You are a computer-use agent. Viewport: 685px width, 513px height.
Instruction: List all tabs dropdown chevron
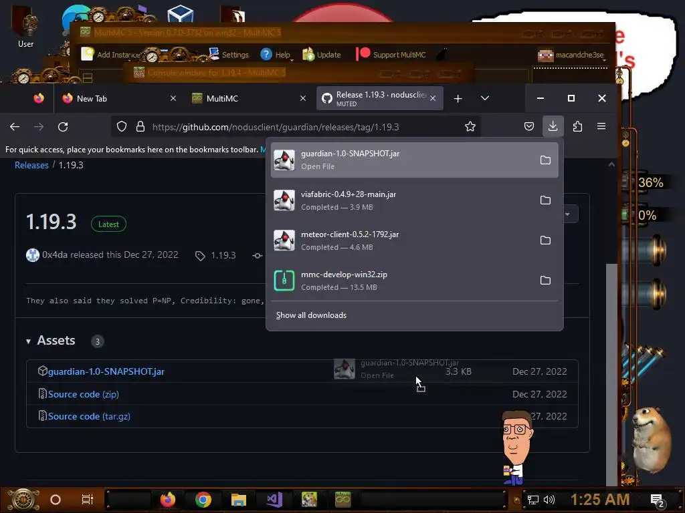pyautogui.click(x=485, y=98)
